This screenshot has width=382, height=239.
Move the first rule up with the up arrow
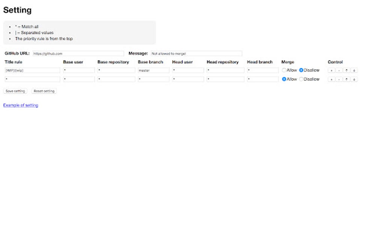click(346, 70)
